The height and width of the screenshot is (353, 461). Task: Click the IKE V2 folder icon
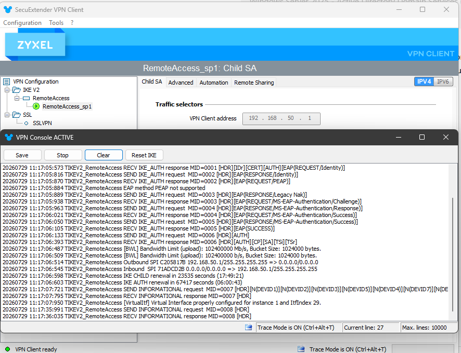17,90
